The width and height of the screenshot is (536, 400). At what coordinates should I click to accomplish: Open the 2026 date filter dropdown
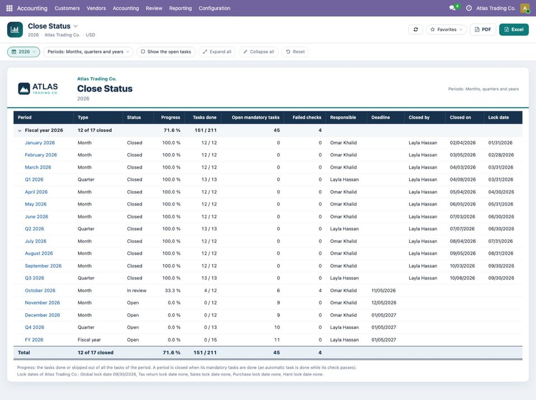coord(23,51)
